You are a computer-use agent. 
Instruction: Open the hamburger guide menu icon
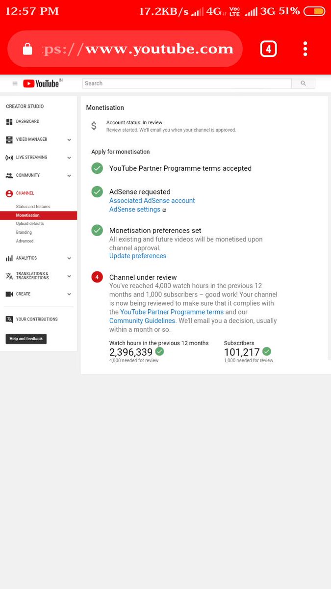pyautogui.click(x=15, y=83)
